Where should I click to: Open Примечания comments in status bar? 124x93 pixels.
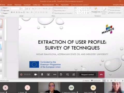(x=96, y=81)
